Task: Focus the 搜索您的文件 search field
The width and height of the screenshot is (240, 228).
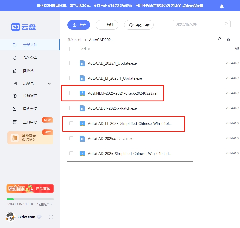Action: 202,24
